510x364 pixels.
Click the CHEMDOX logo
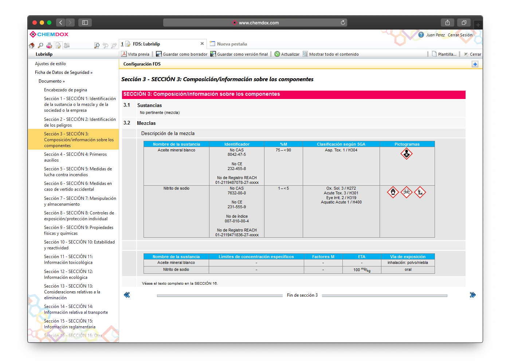coord(49,34)
